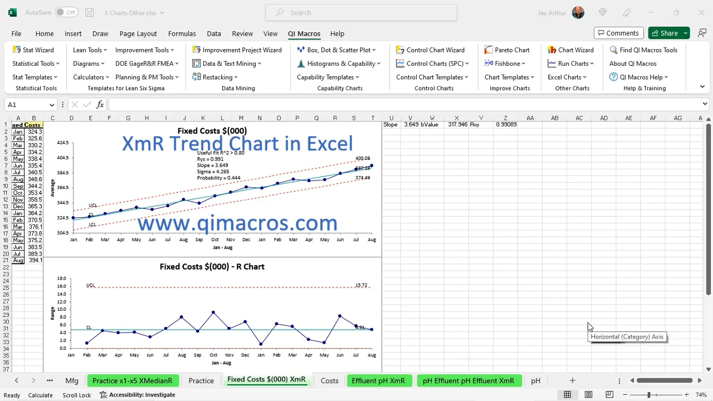Switch to Normal view in status bar

pyautogui.click(x=567, y=395)
